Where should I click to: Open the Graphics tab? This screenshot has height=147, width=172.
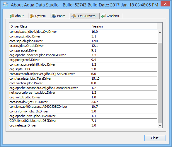110,16
